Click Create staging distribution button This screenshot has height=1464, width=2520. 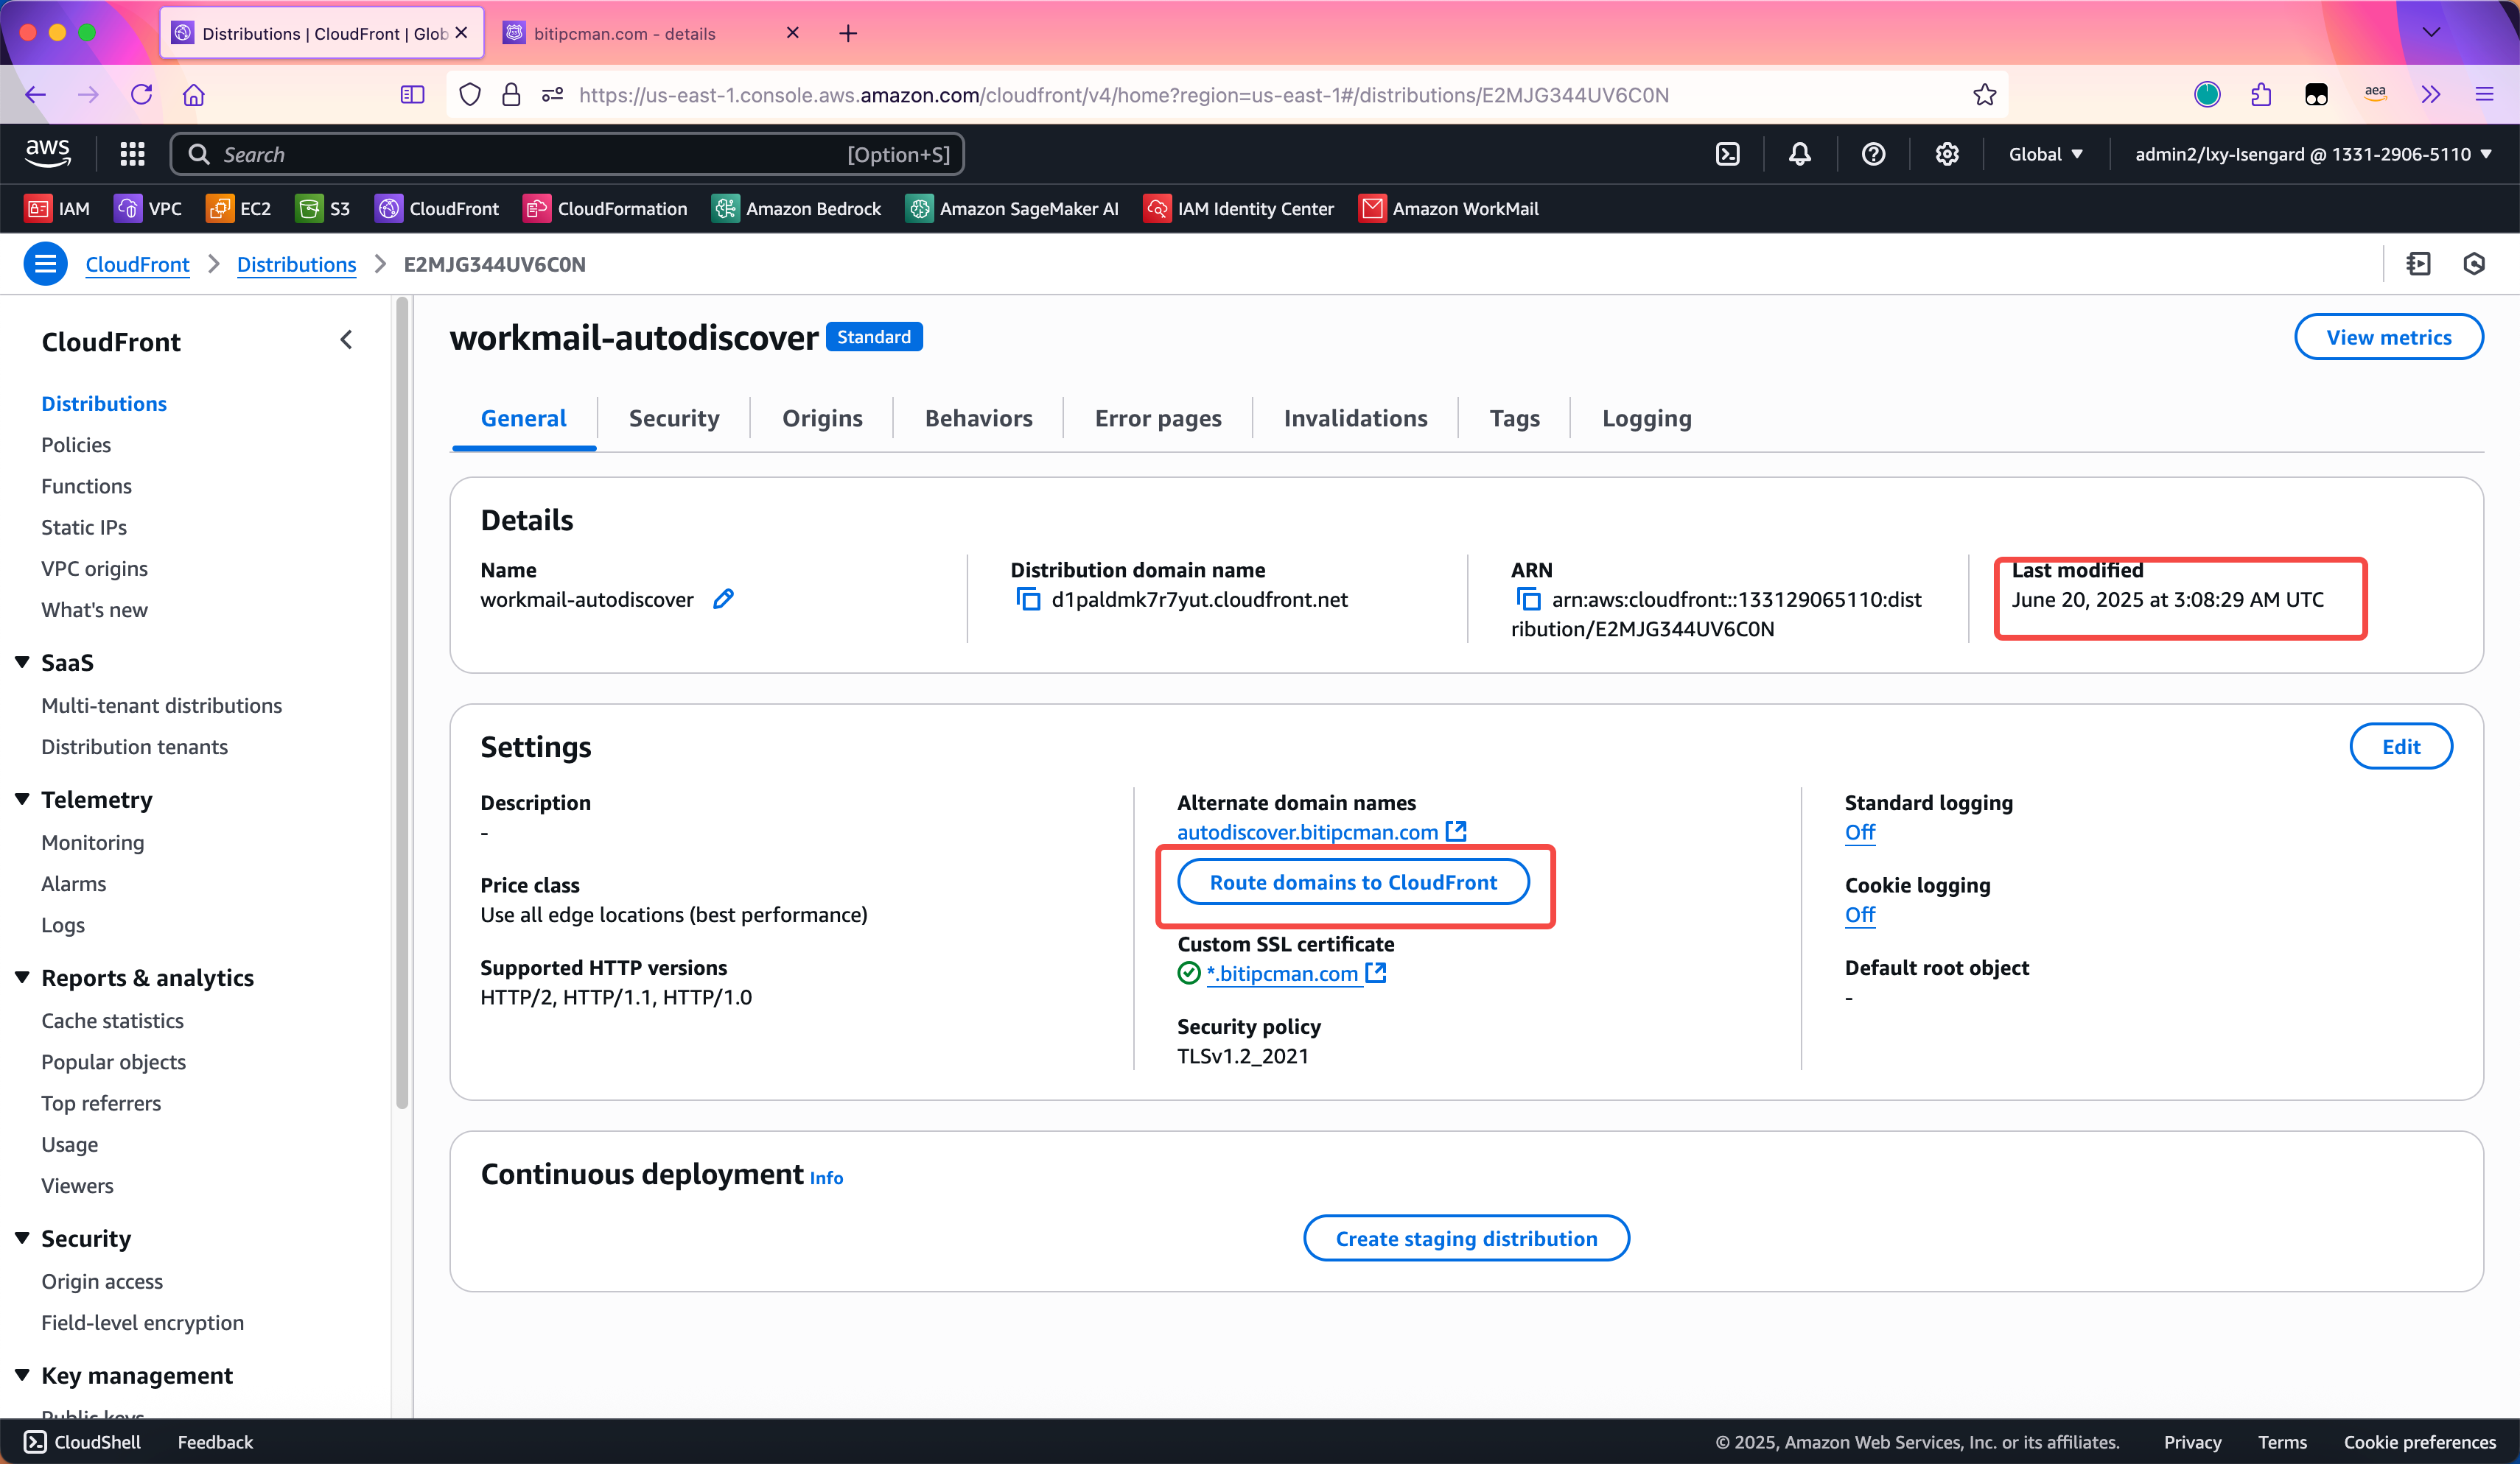1466,1238
